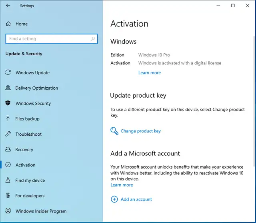Image resolution: width=256 pixels, height=223 pixels.
Task: Click Learn more under digital license
Action: [150, 72]
